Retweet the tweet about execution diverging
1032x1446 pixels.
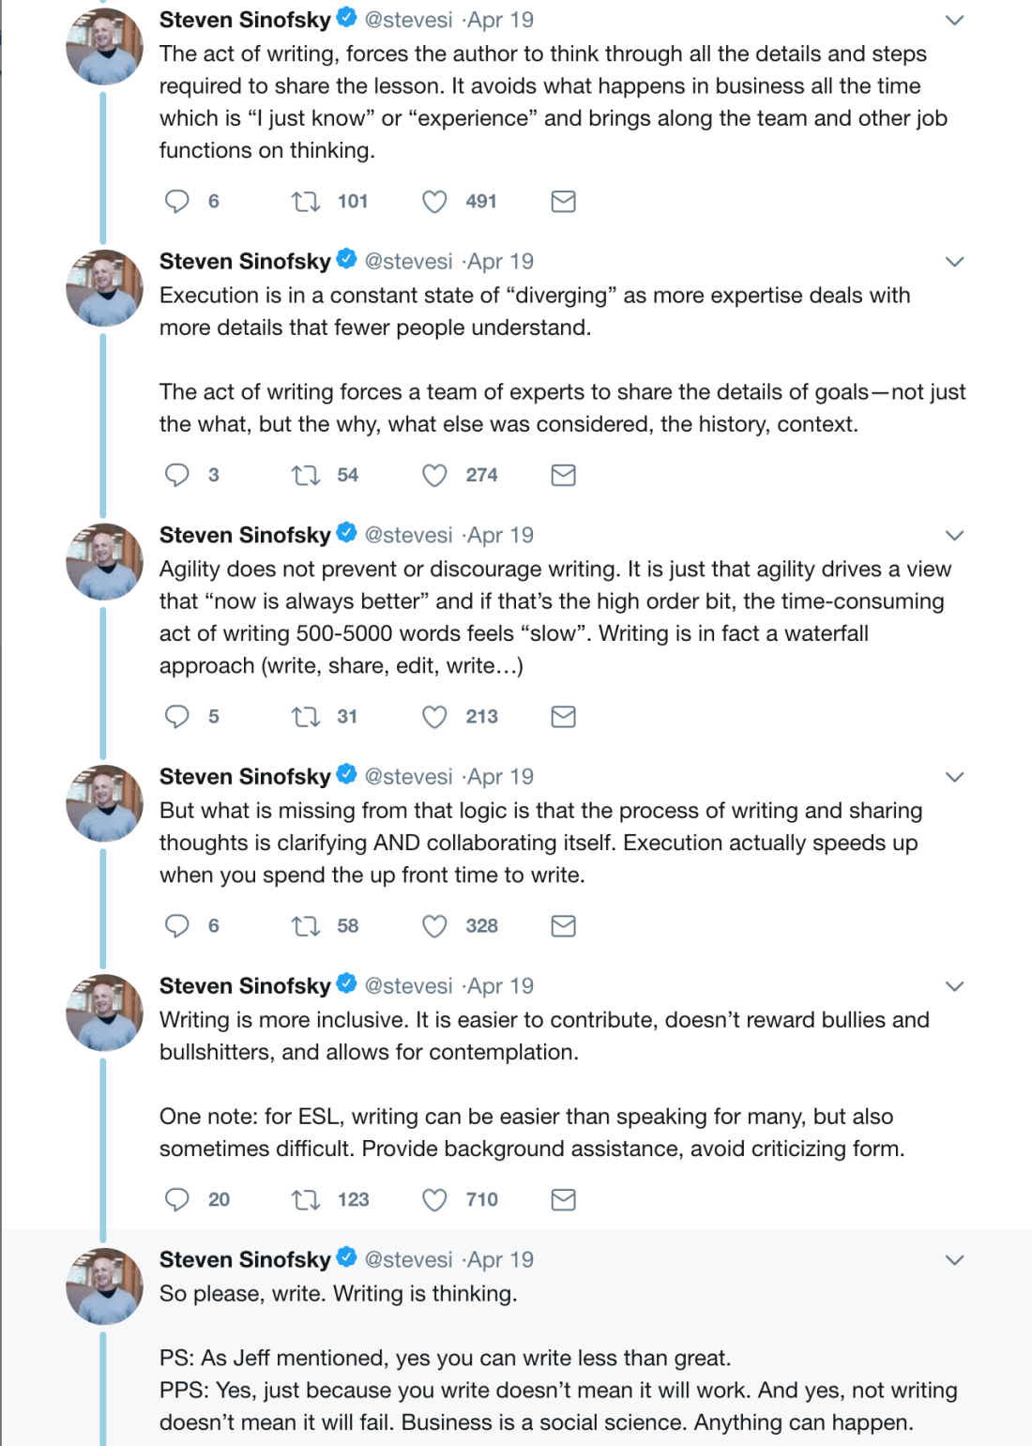tap(305, 475)
